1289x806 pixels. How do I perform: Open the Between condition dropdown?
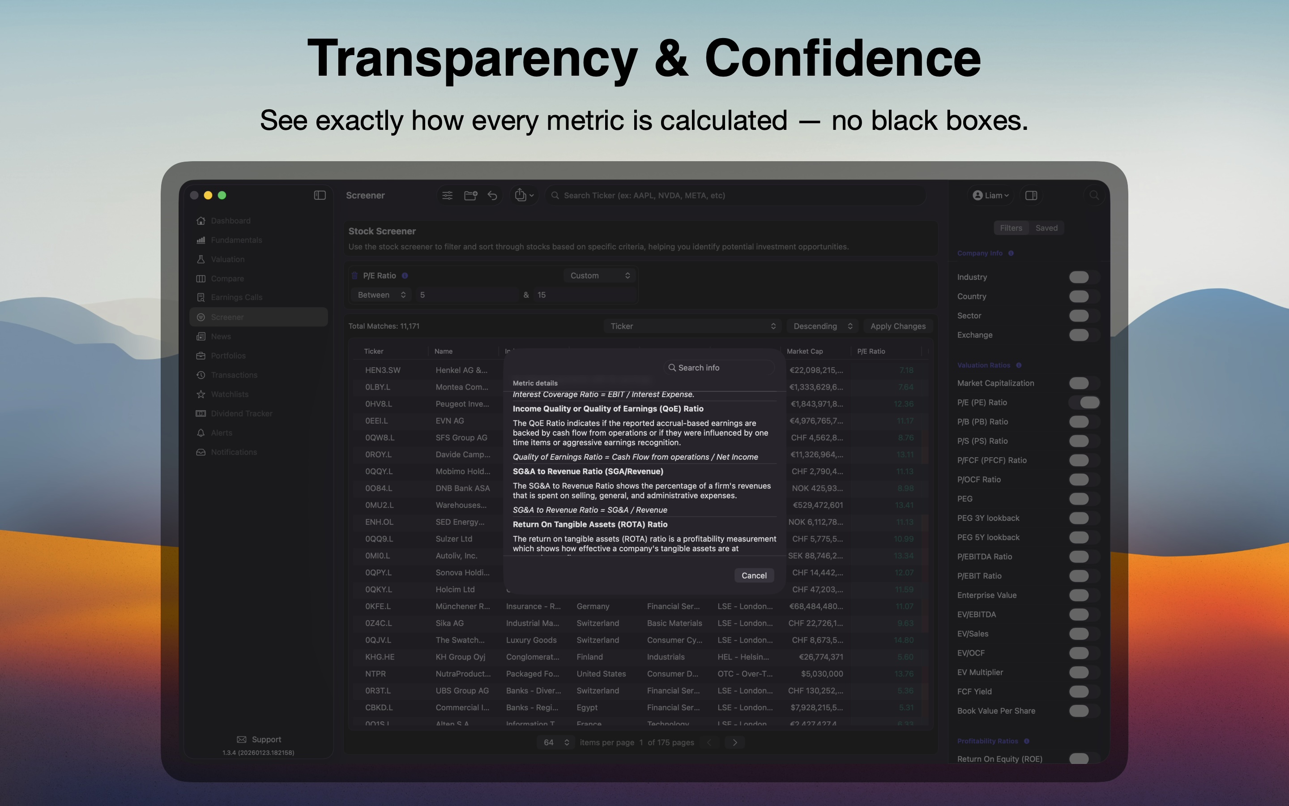(x=380, y=294)
